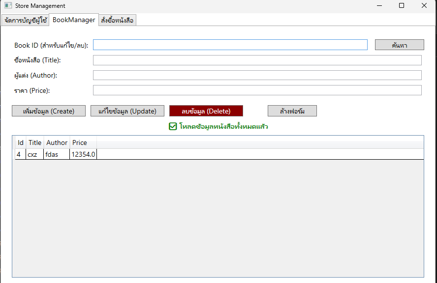The image size is (437, 283).
Task: Select the BookManager tab
Action: pyautogui.click(x=74, y=20)
